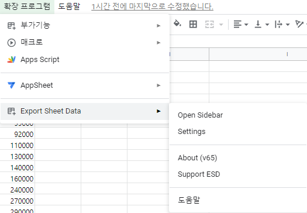The image size is (307, 213).
Task: Open Settings in Export Sheet Data submenu
Action: coord(238,132)
